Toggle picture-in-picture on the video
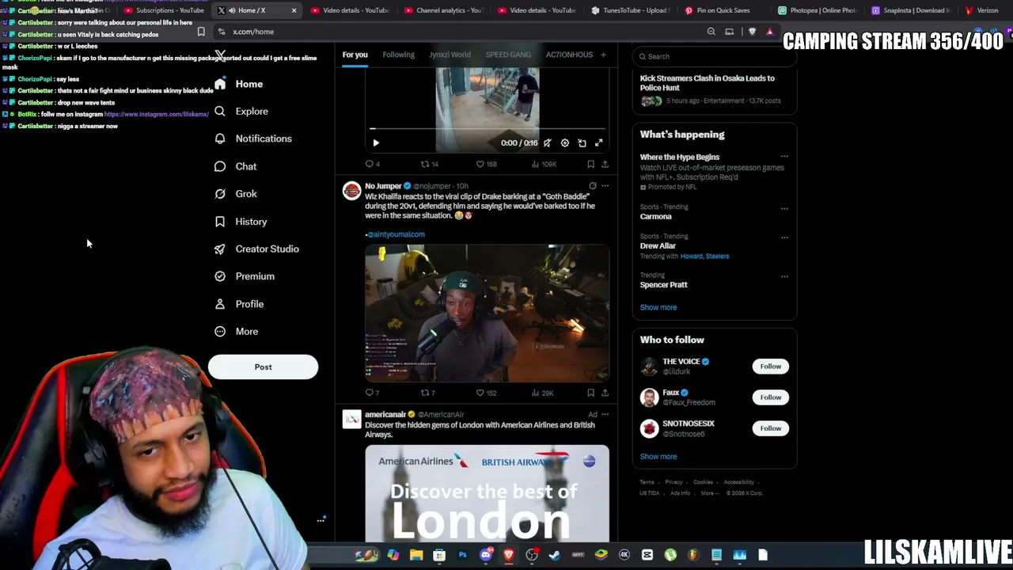This screenshot has width=1013, height=570. (x=582, y=143)
